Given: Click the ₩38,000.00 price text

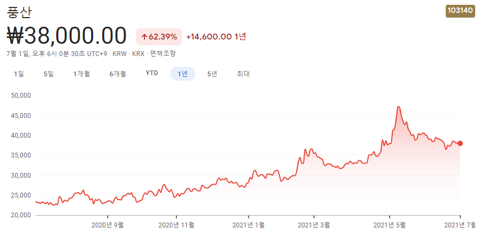Looking at the screenshot, I should pos(66,36).
